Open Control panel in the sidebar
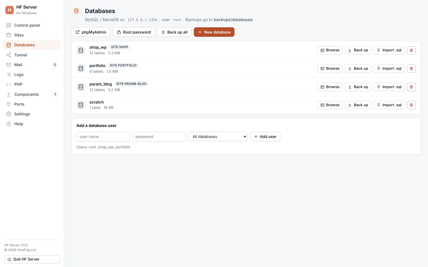 32,25
